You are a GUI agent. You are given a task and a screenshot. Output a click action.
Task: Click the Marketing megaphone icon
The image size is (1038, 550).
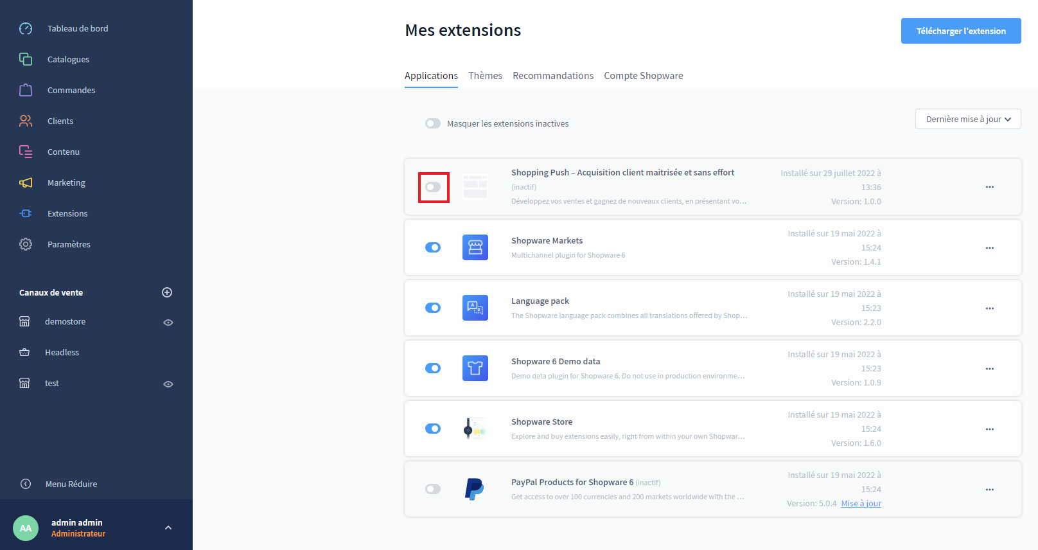point(26,182)
